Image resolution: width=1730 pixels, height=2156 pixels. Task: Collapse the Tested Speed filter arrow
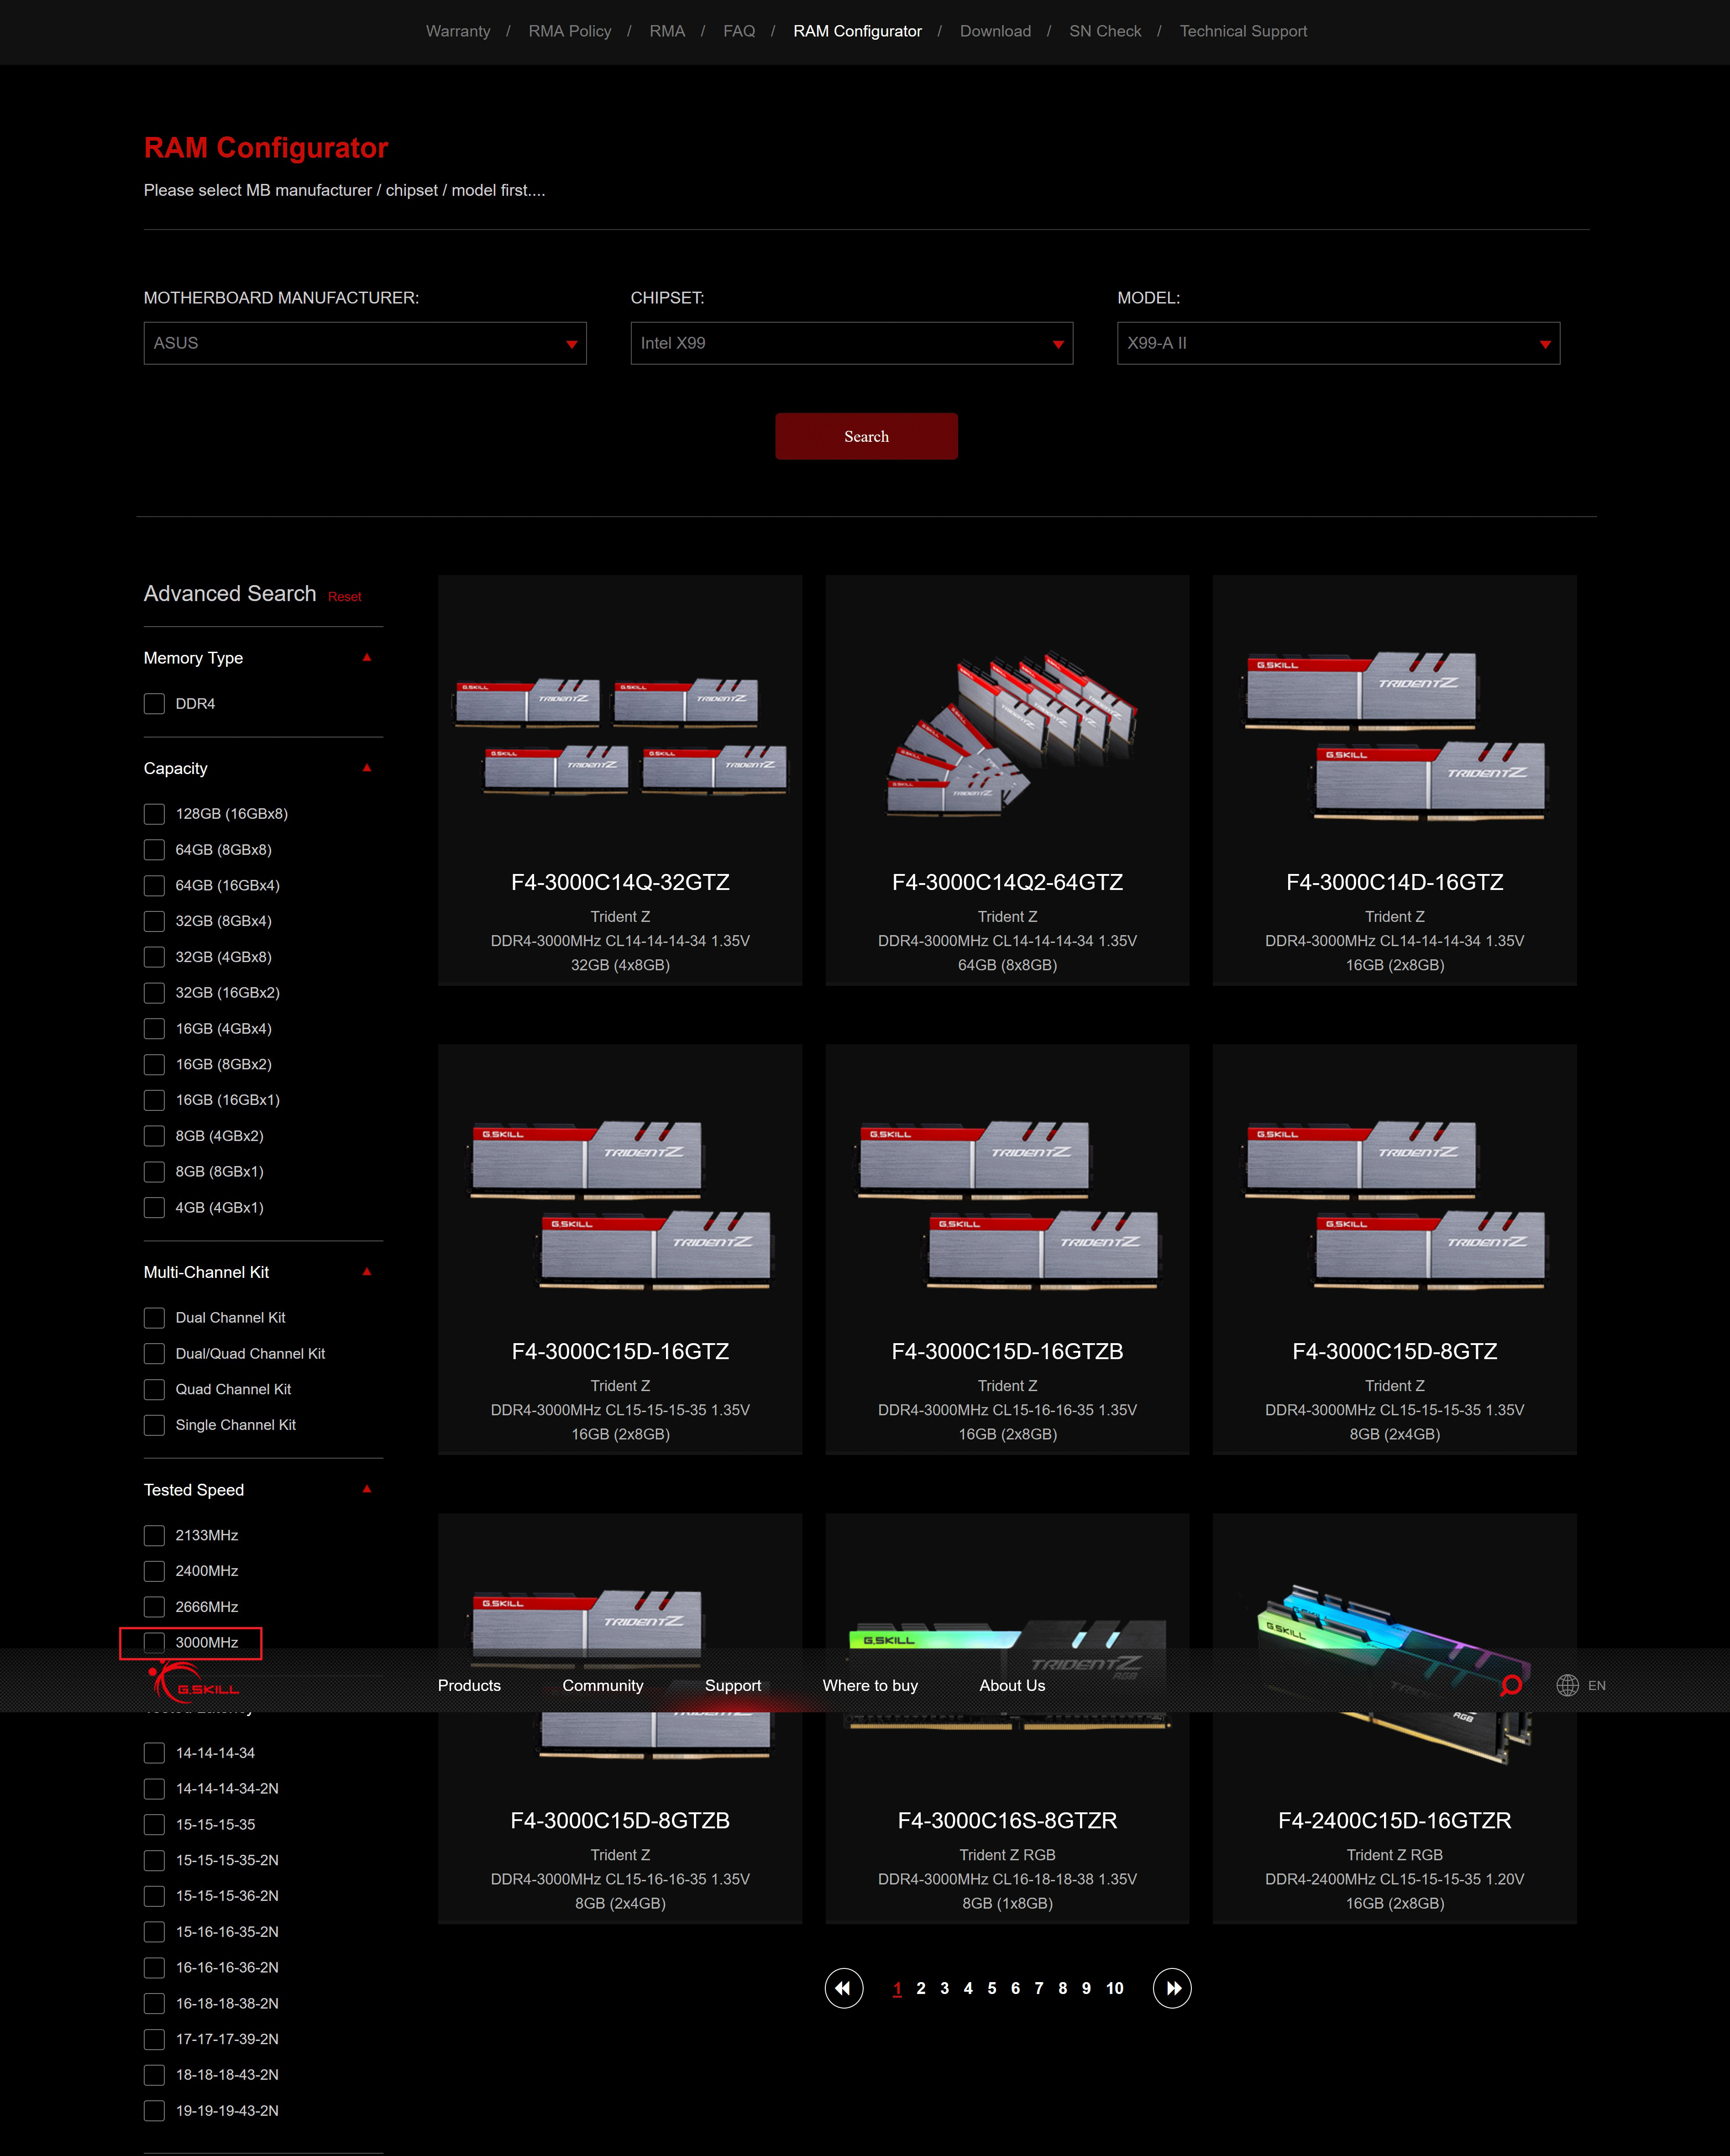tap(367, 1489)
